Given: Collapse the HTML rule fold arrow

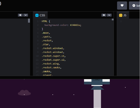Looking at the screenshot, I should (40, 21).
